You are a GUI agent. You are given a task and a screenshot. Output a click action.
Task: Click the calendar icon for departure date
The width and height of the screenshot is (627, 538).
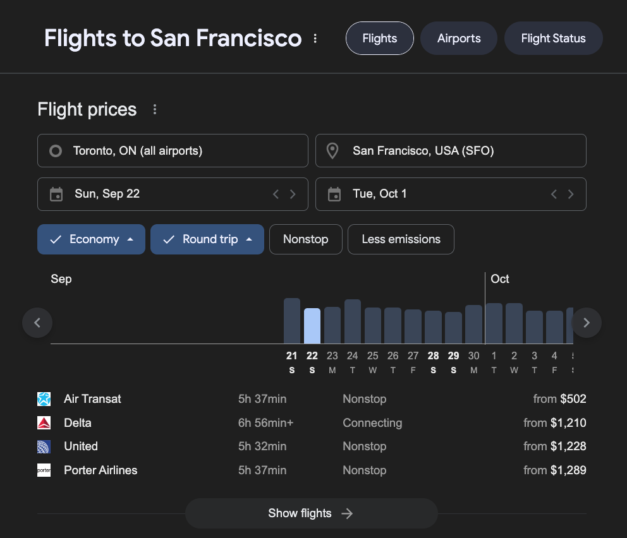click(x=56, y=194)
